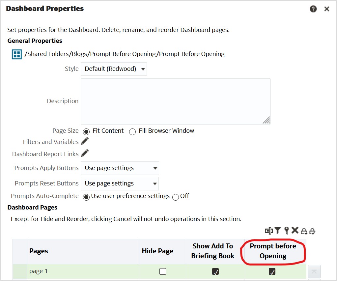Image resolution: width=337 pixels, height=281 pixels.
Task: Open page permissions via the key icon
Action: click(286, 231)
